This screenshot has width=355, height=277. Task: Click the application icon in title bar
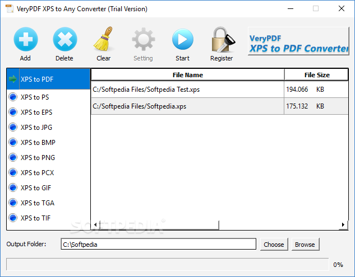(x=10, y=8)
